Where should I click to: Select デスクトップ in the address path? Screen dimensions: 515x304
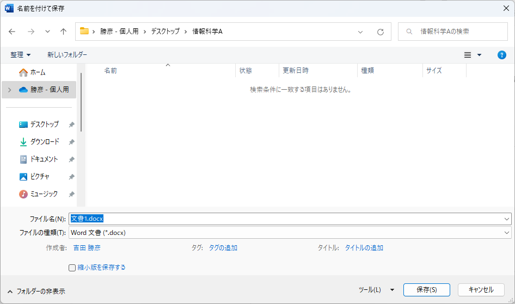tap(165, 32)
